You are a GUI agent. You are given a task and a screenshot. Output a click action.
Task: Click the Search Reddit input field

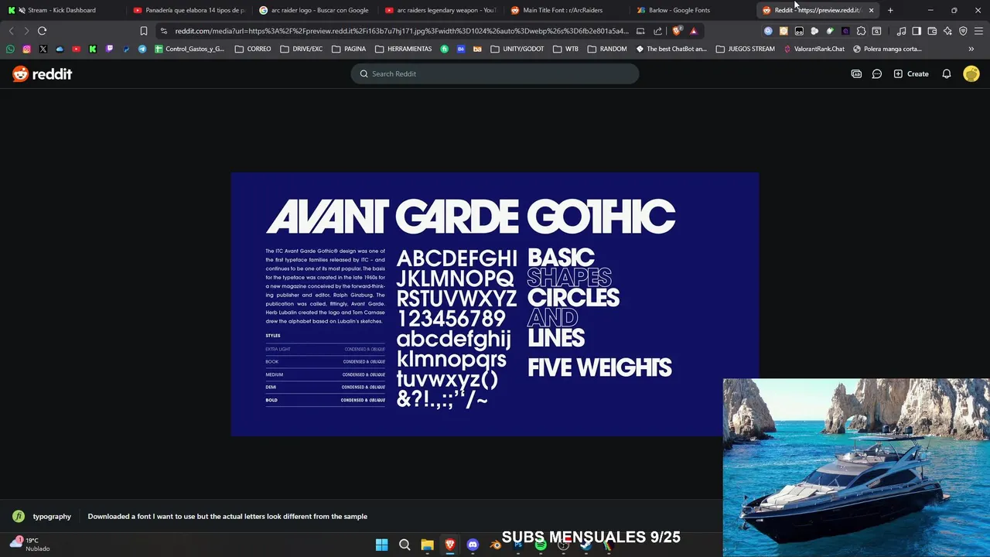click(x=495, y=73)
